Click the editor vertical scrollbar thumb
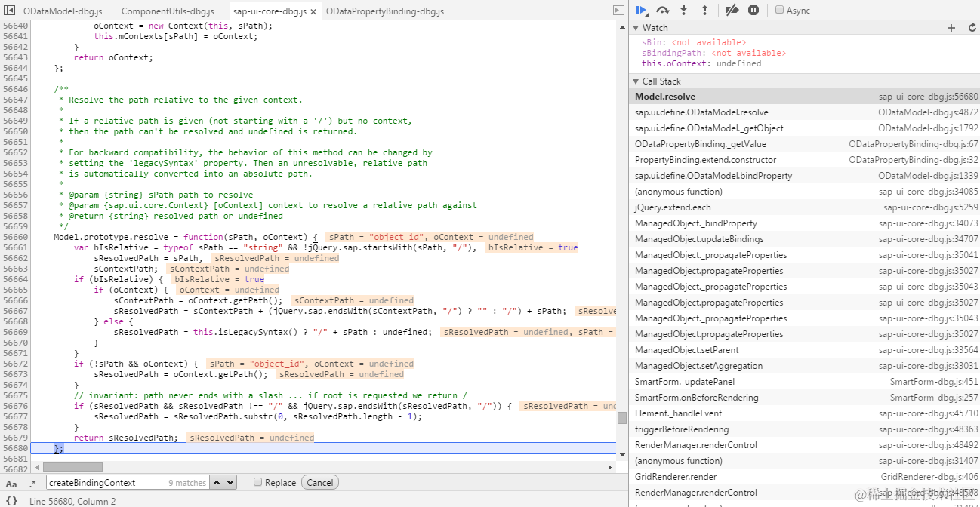 (622, 417)
